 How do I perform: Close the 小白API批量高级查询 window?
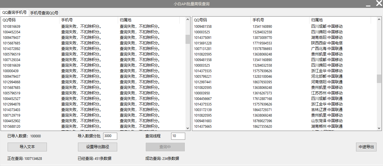[379, 4]
